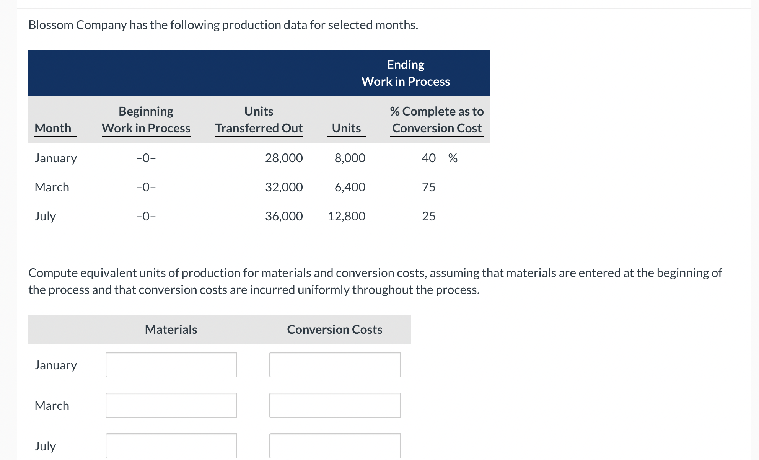Click the Ending Work in Process header
Image resolution: width=759 pixels, height=460 pixels.
click(x=406, y=73)
